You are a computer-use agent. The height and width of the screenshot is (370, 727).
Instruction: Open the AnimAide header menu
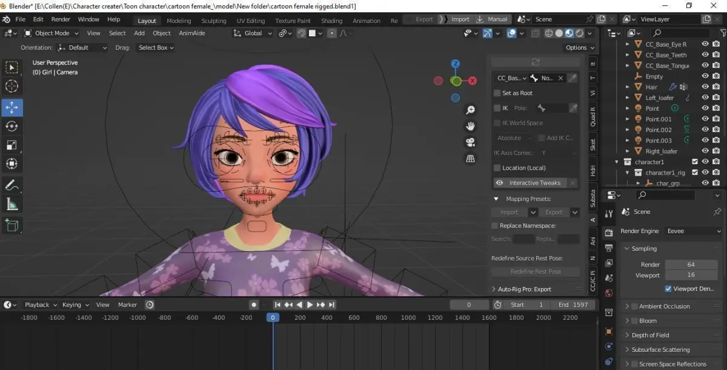pos(191,33)
